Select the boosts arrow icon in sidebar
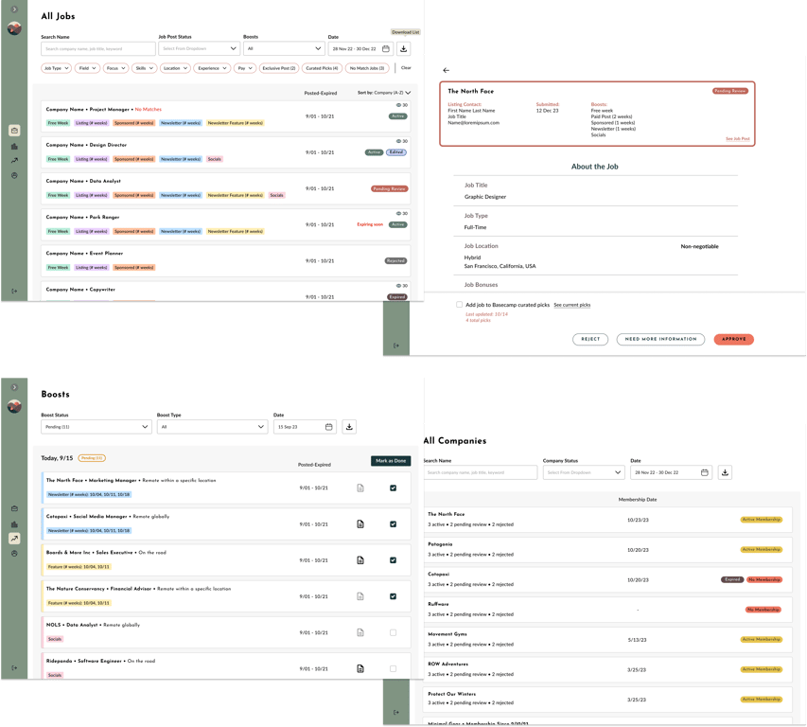This screenshot has height=727, width=807. click(14, 539)
